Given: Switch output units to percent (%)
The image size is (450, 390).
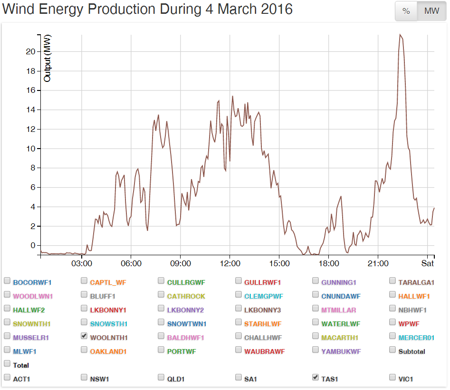Looking at the screenshot, I should [406, 11].
